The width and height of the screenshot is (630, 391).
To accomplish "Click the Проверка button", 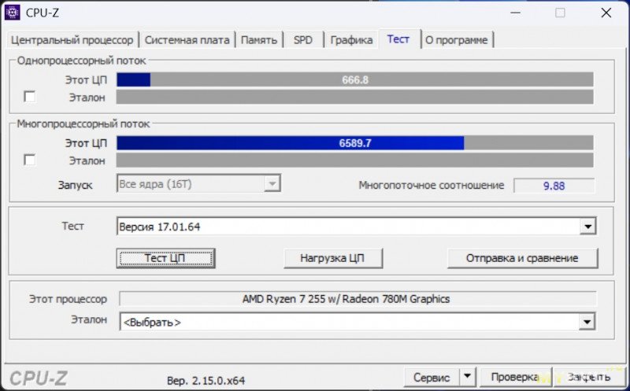I will [513, 378].
